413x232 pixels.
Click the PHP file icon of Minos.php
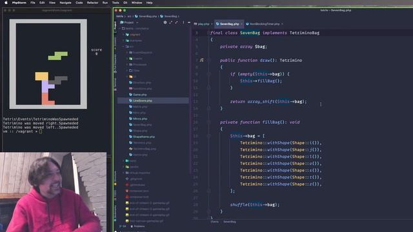pos(130,119)
